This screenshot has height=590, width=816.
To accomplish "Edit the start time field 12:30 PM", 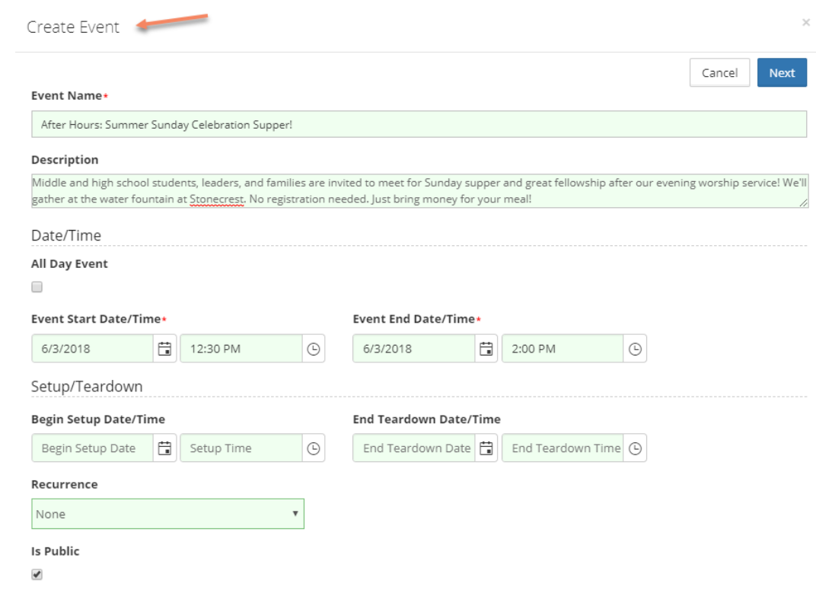I will coord(241,349).
